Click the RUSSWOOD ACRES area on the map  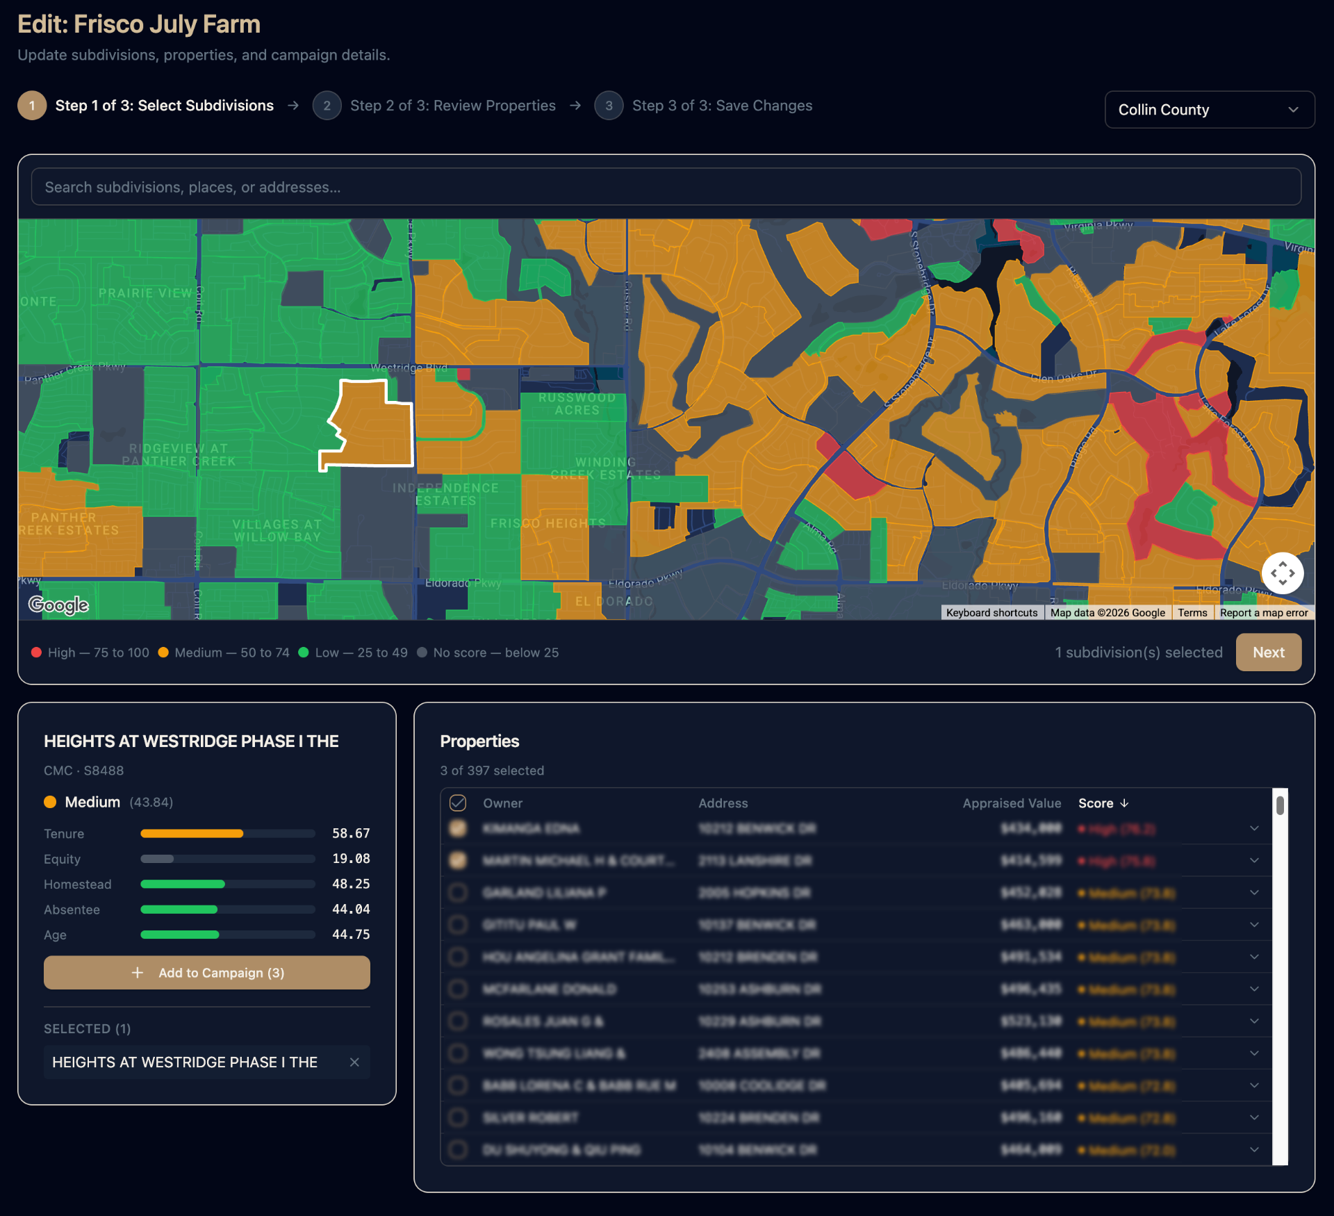(x=577, y=404)
